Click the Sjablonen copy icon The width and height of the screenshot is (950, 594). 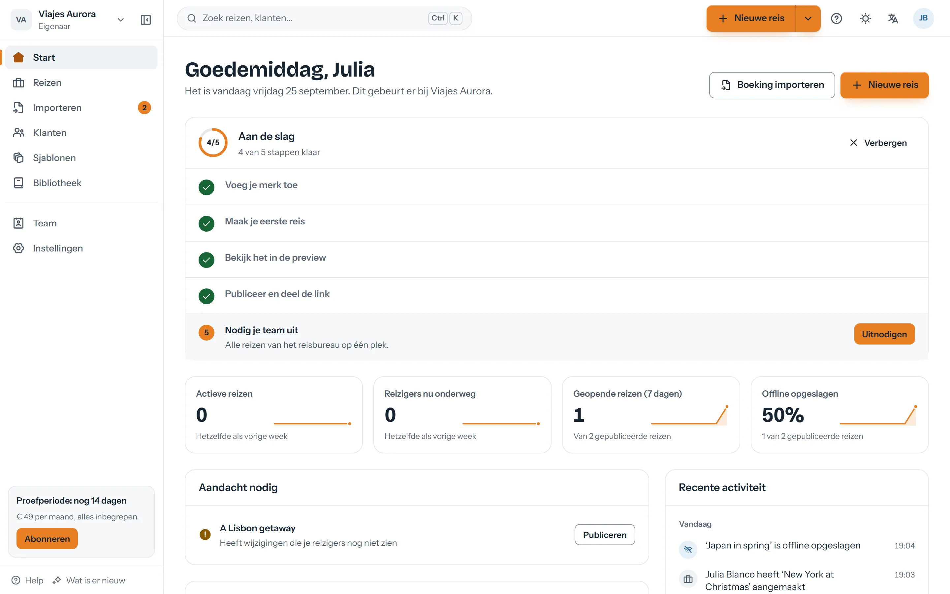[x=18, y=157]
